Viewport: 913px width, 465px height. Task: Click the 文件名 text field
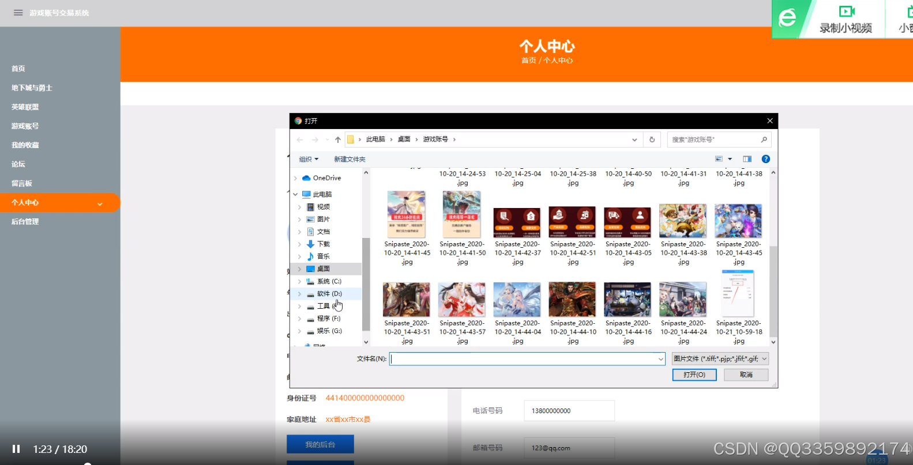click(527, 359)
